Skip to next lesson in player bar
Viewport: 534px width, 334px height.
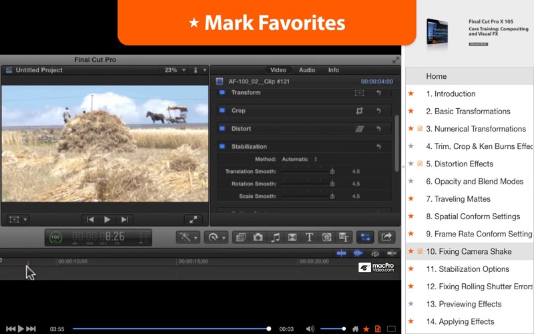[31, 329]
